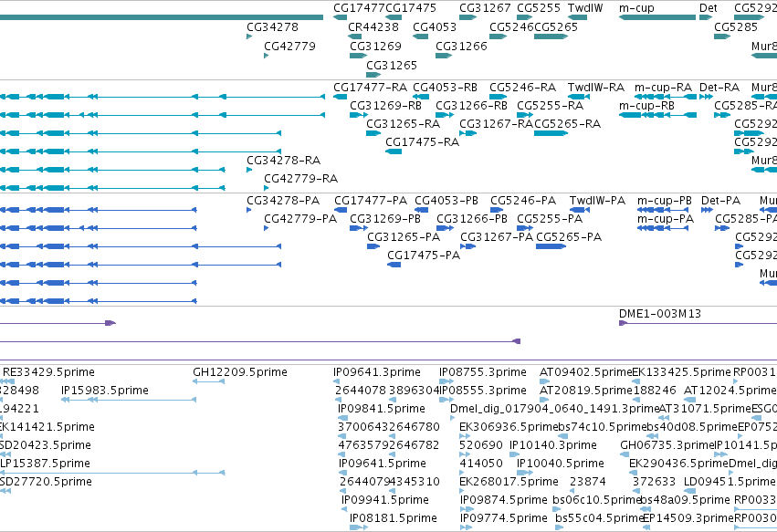The width and height of the screenshot is (777, 532).
Task: Select the CG4053-RB transcript label
Action: 445,88
